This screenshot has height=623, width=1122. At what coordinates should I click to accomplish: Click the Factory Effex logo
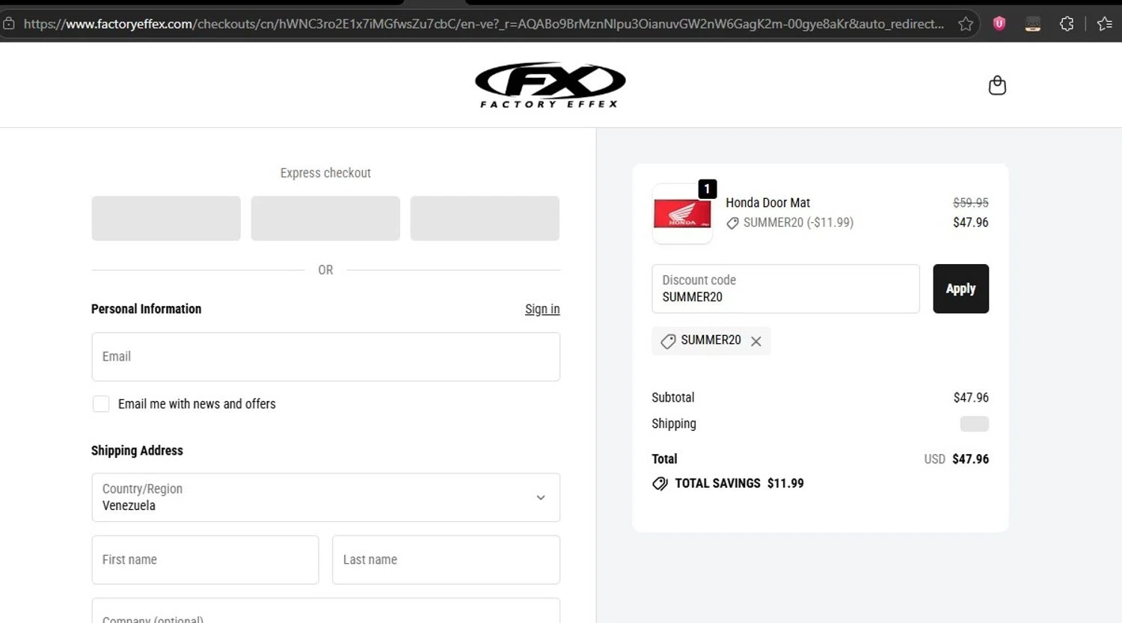(x=551, y=85)
